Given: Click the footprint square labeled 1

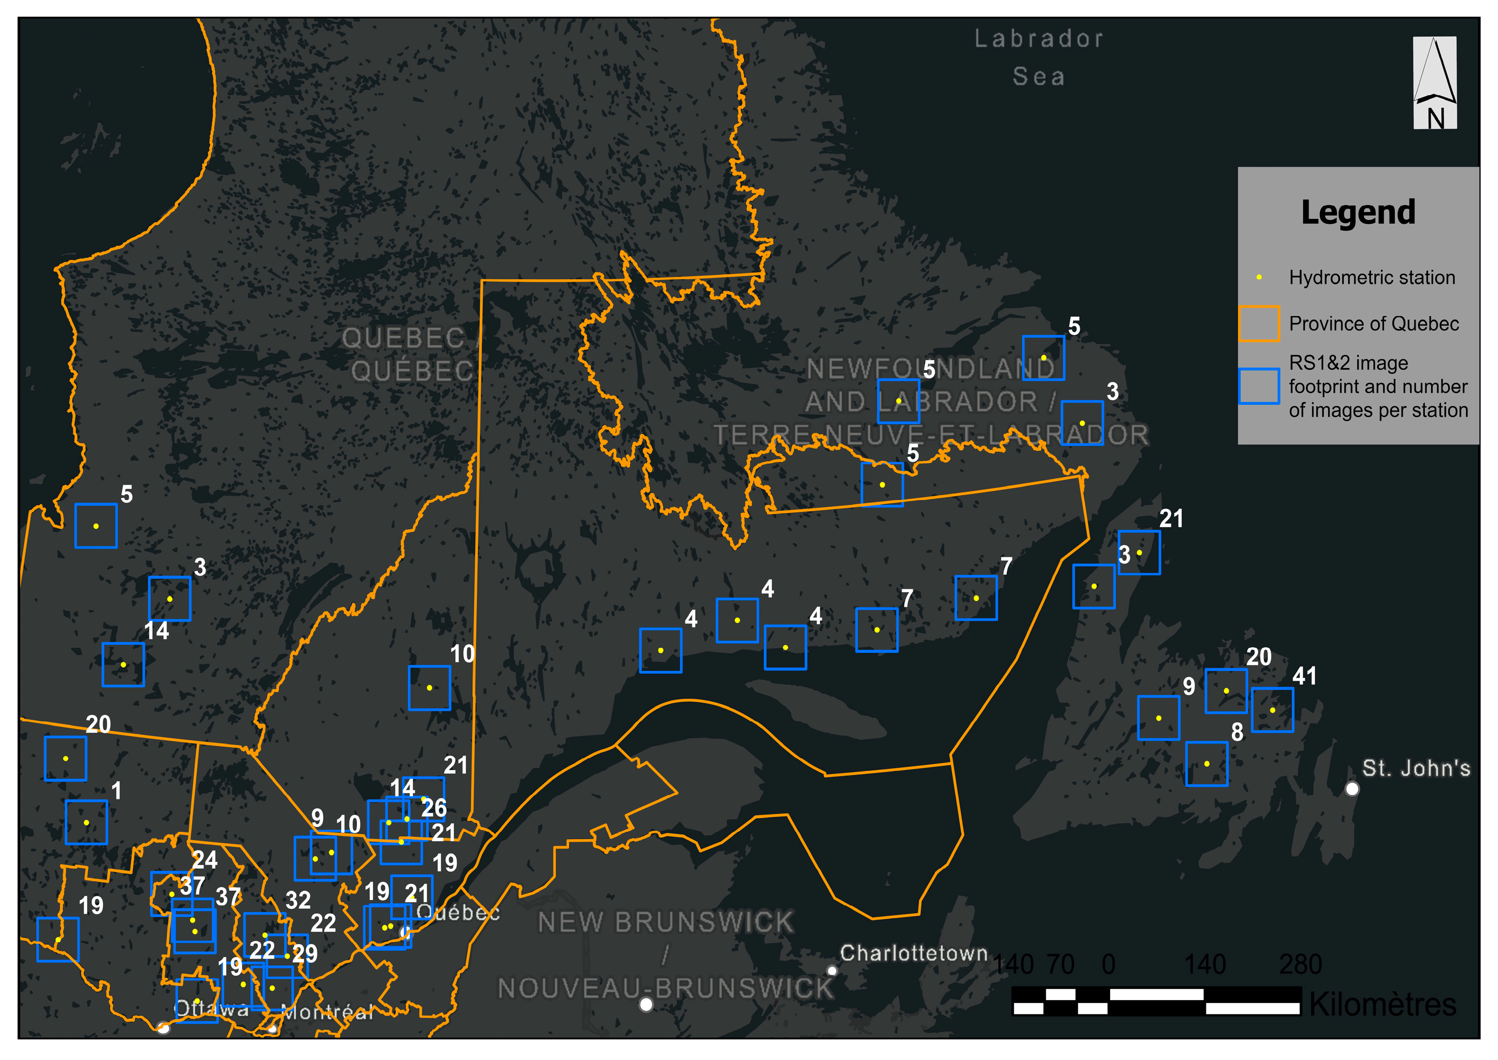Looking at the screenshot, I should tap(86, 822).
